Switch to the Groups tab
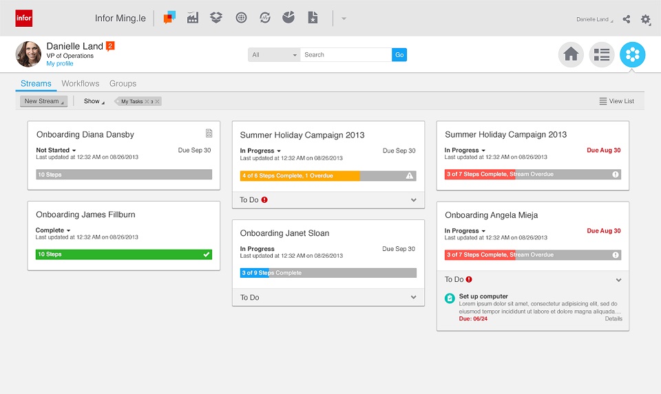661x394 pixels. pos(123,83)
